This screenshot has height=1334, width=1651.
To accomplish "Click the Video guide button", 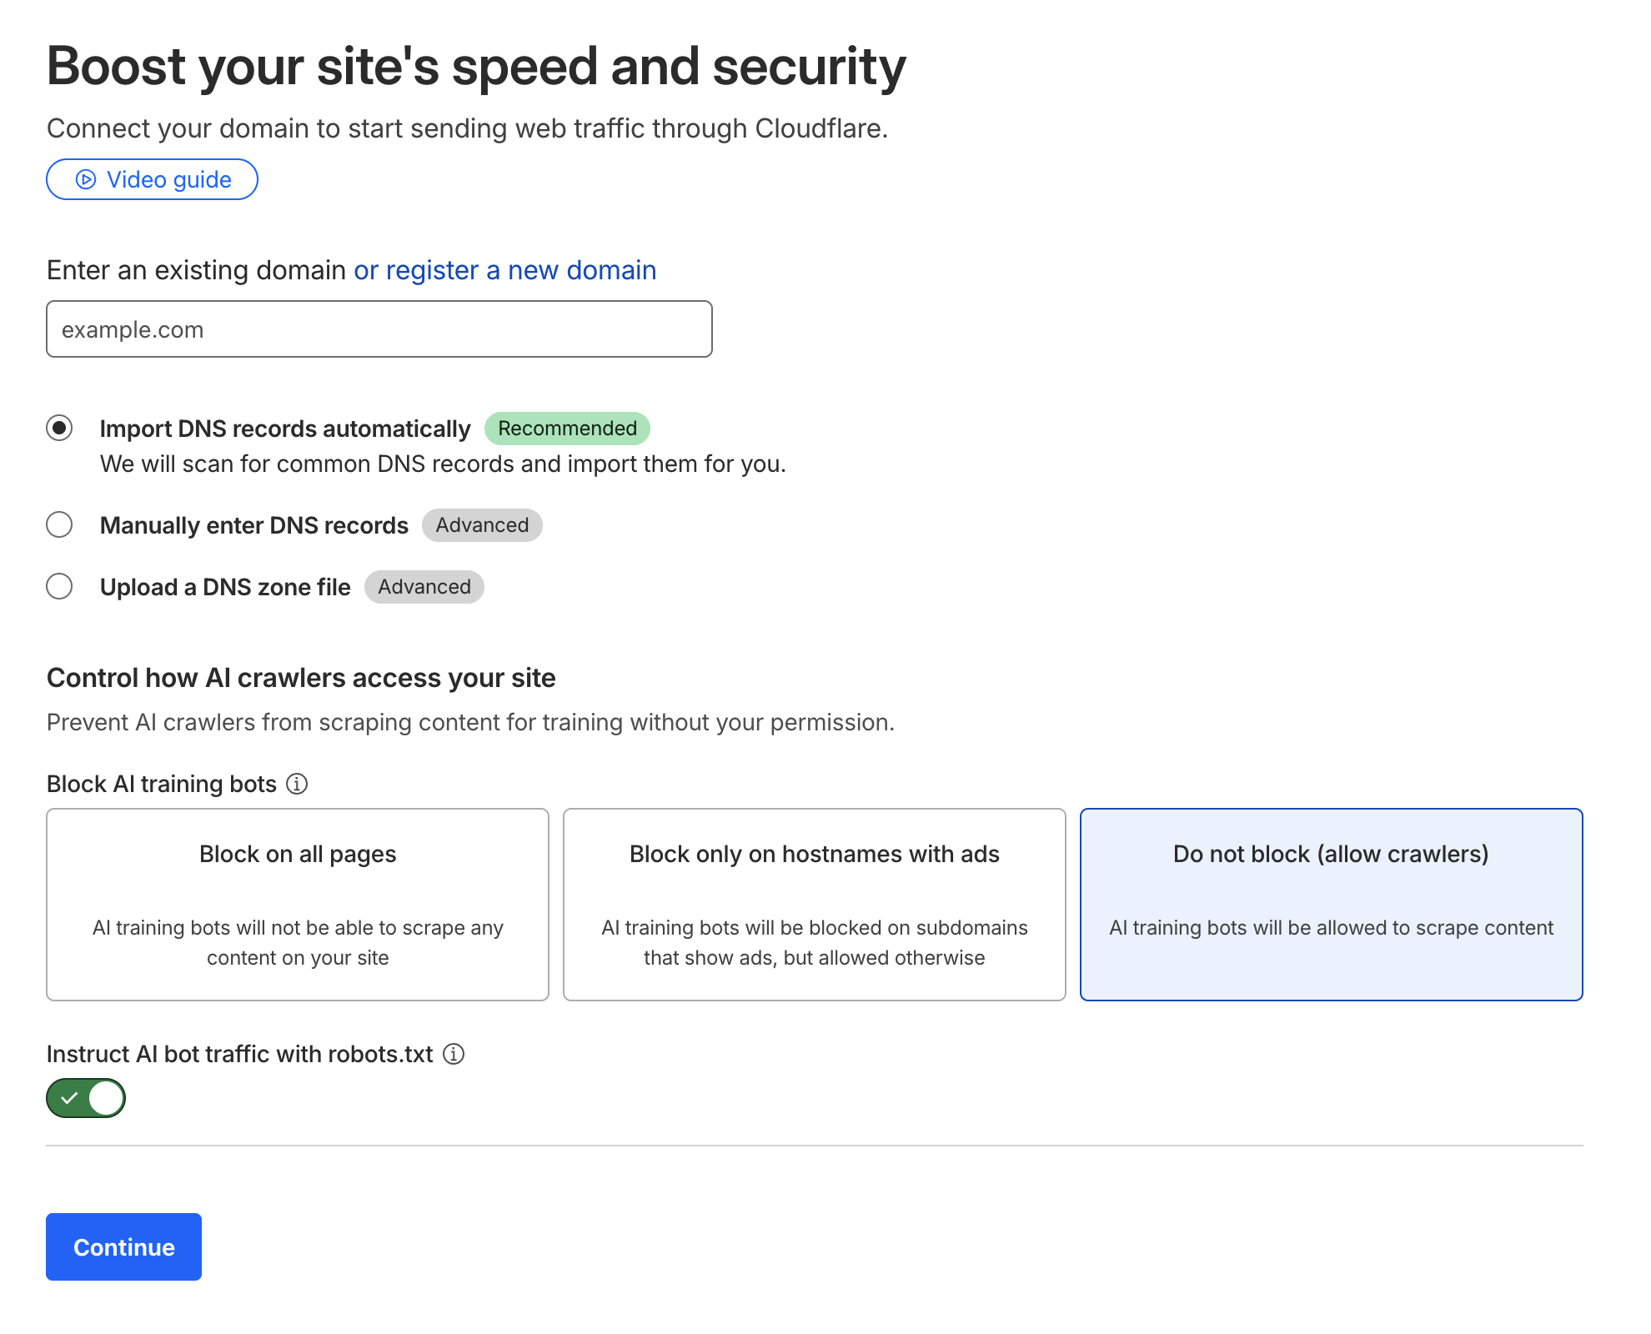I will click(x=152, y=179).
